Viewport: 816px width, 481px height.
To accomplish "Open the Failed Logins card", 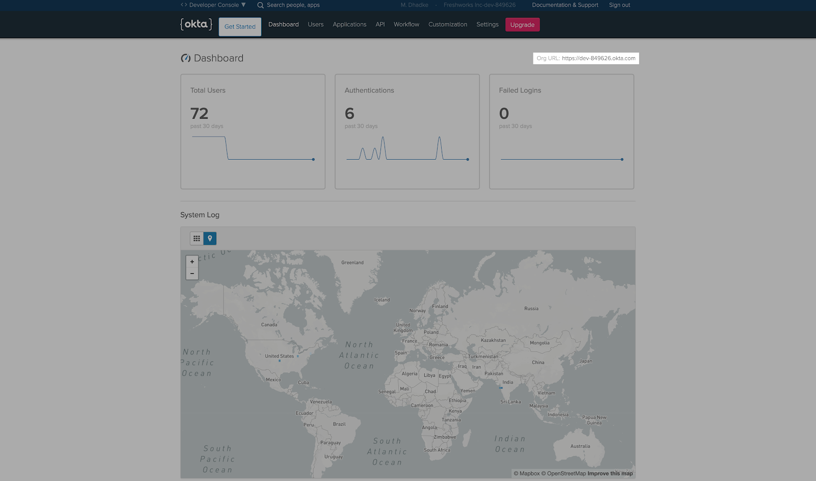I will (x=562, y=132).
